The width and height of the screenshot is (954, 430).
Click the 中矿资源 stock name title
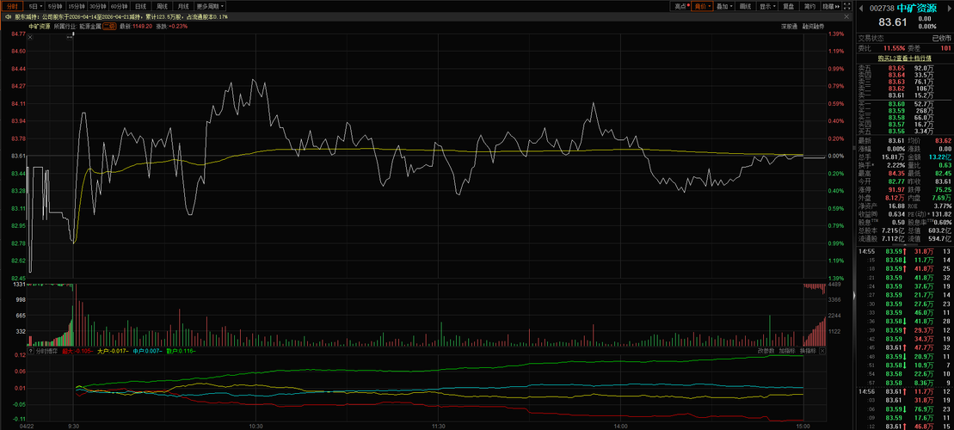[x=917, y=8]
